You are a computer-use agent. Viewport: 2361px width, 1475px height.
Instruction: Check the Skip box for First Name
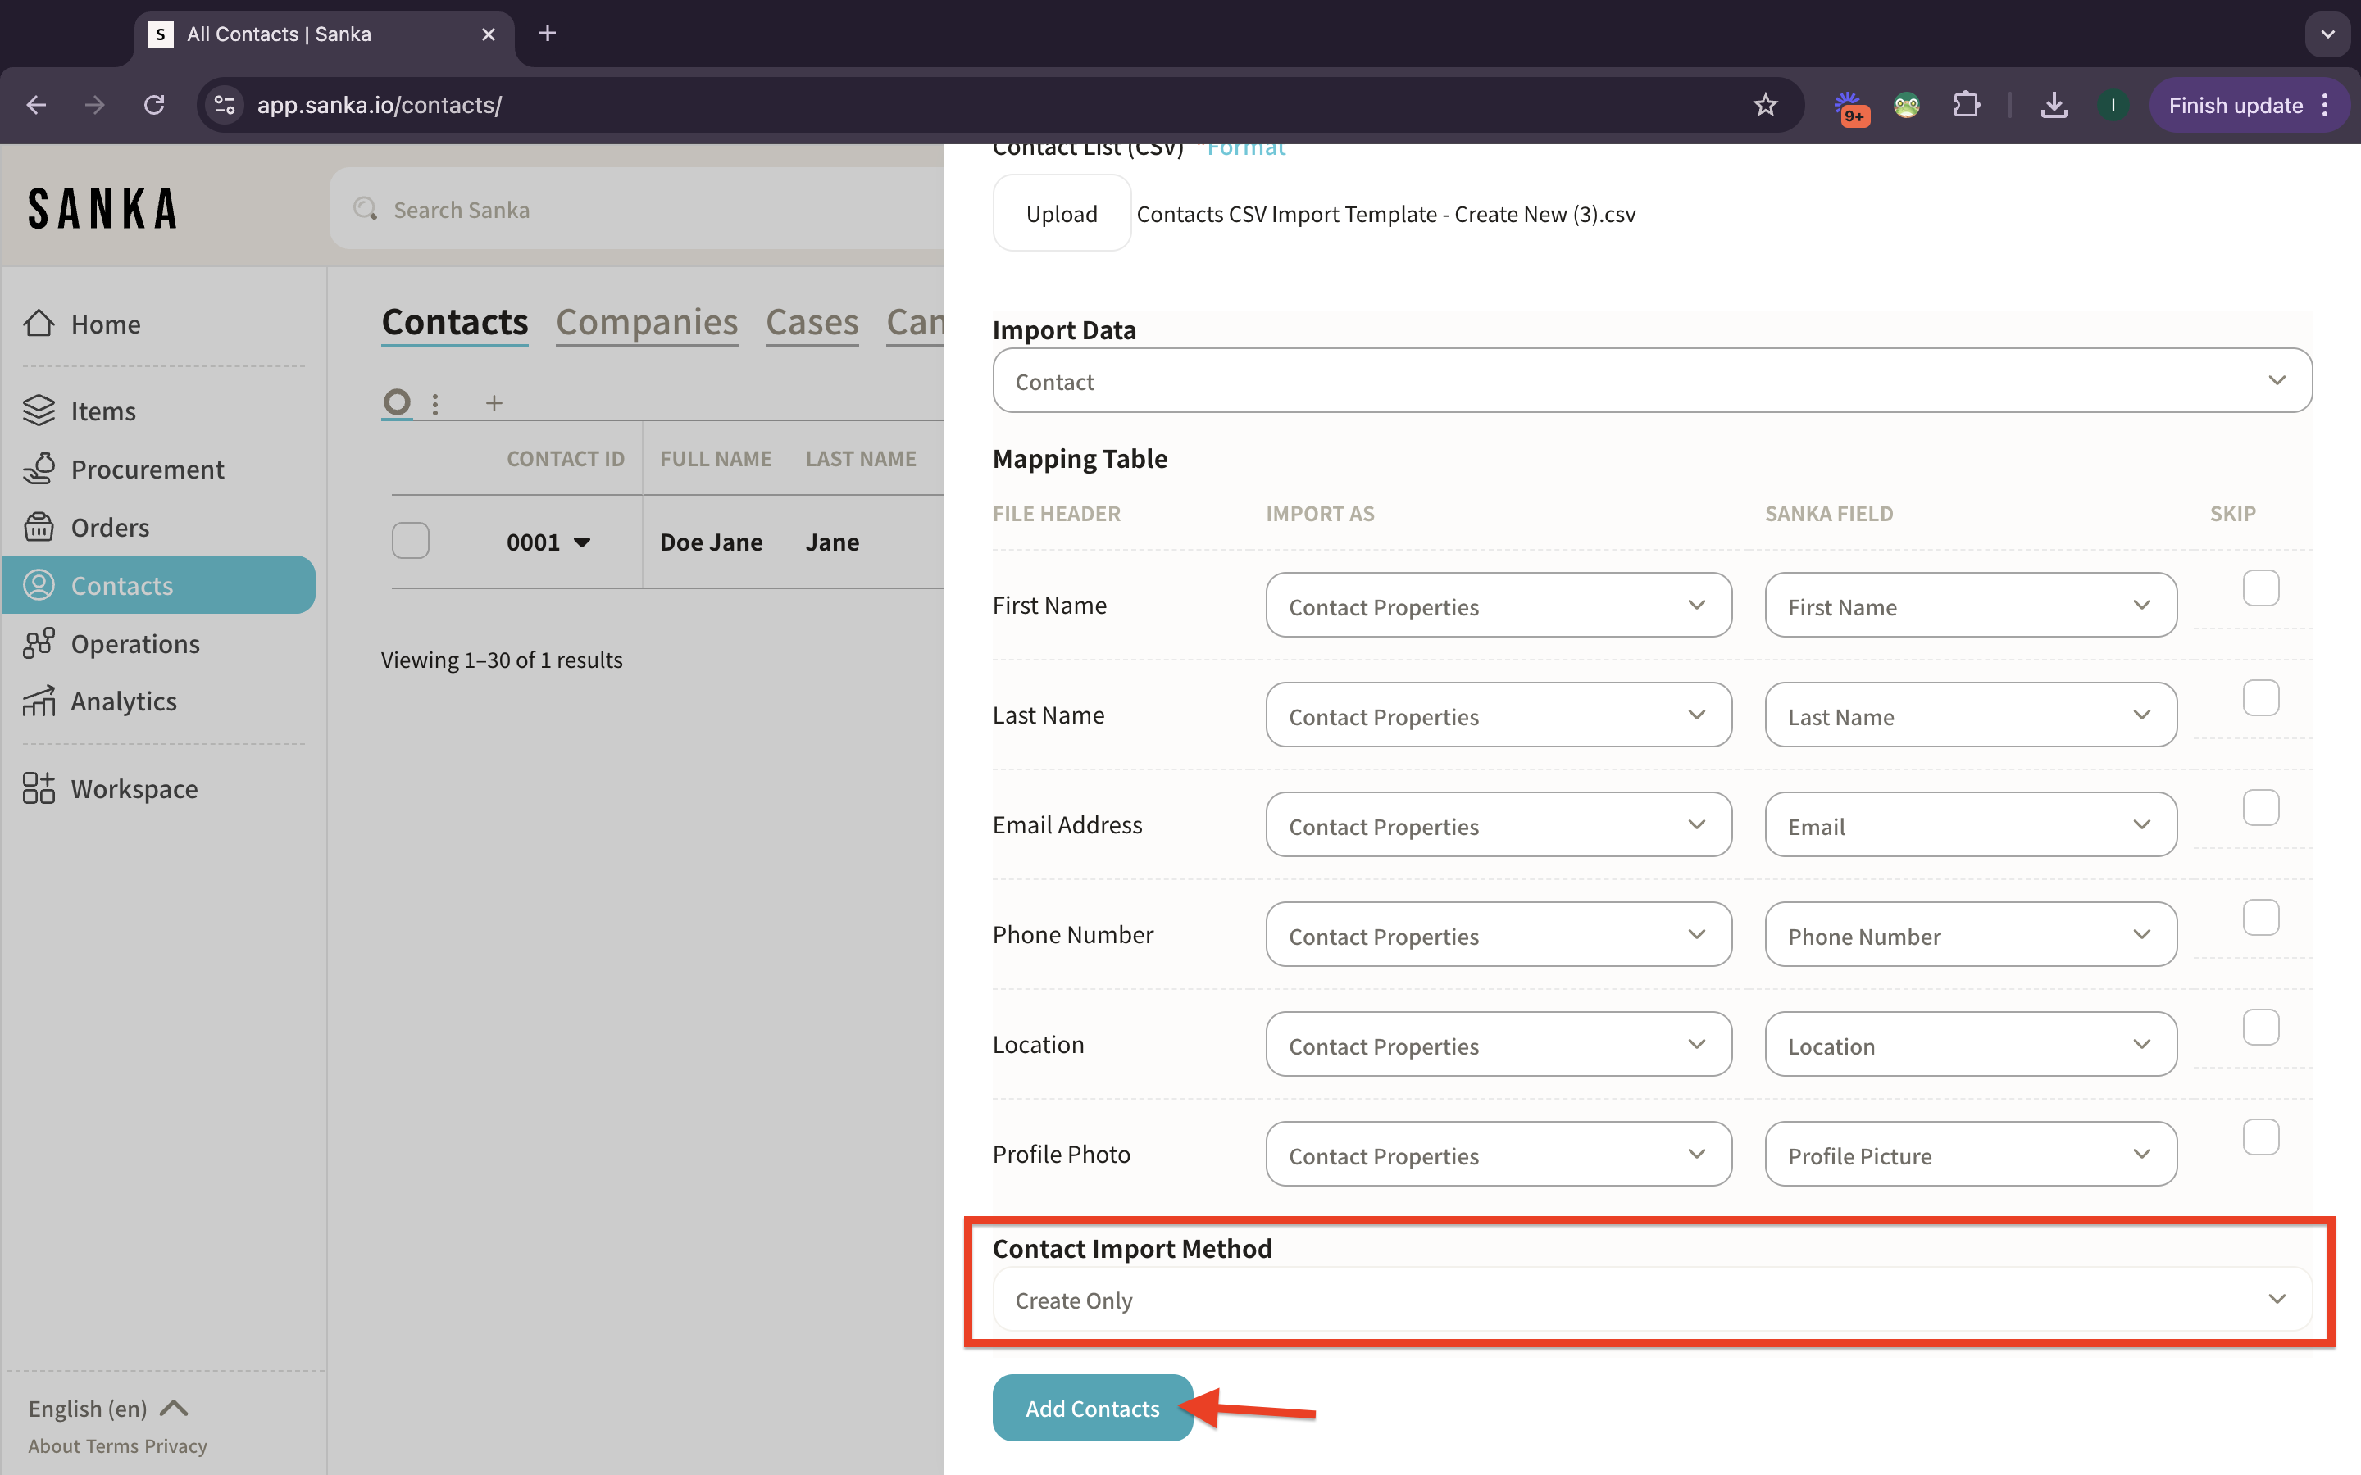[2259, 588]
